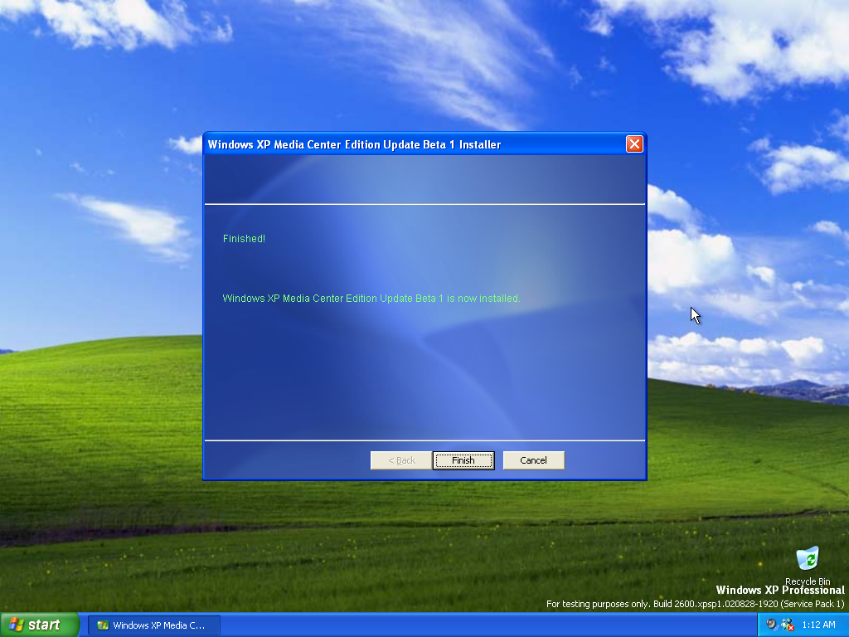This screenshot has width=849, height=637.
Task: Click the greyed-out Back button
Action: coord(401,460)
